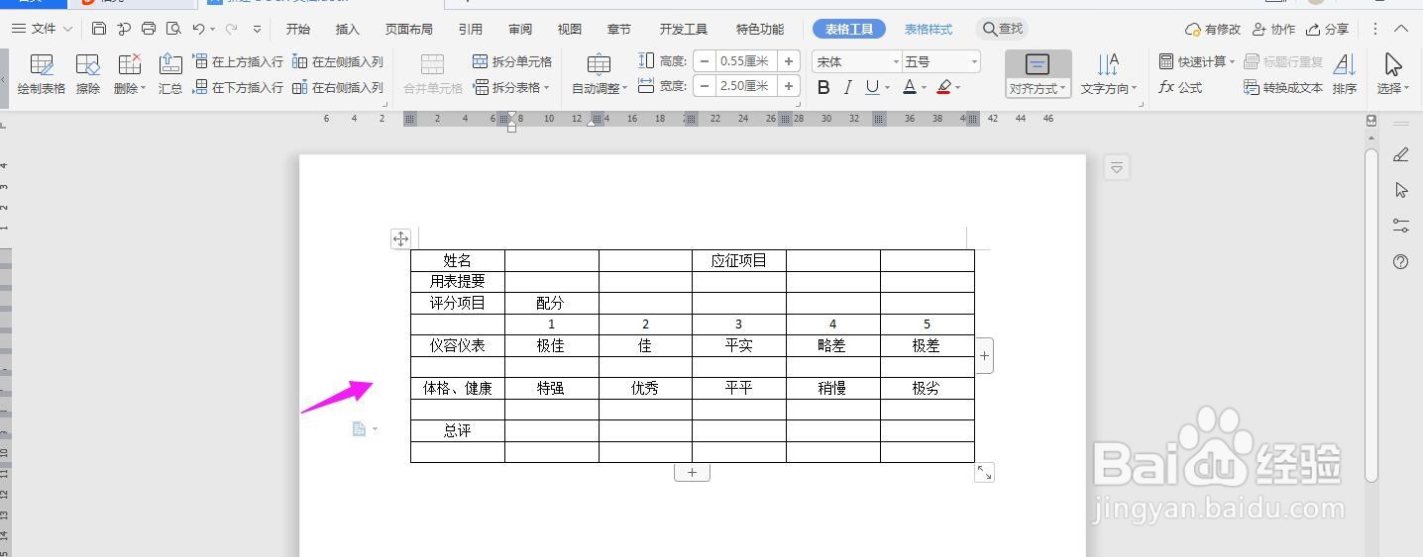Insert a column right with 在右侧插入列
The height and width of the screenshot is (557, 1423).
(x=338, y=87)
